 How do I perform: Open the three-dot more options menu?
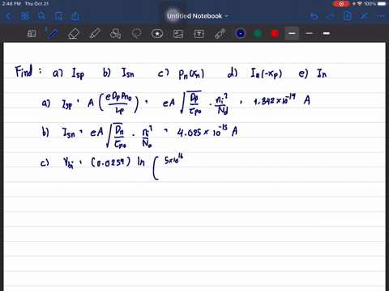coord(381,16)
